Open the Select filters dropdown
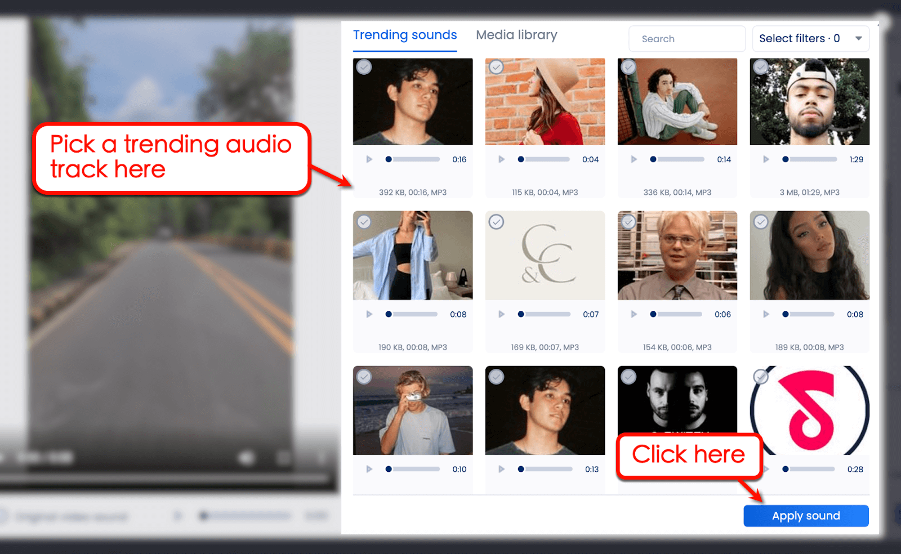Image resolution: width=901 pixels, height=554 pixels. 810,38
